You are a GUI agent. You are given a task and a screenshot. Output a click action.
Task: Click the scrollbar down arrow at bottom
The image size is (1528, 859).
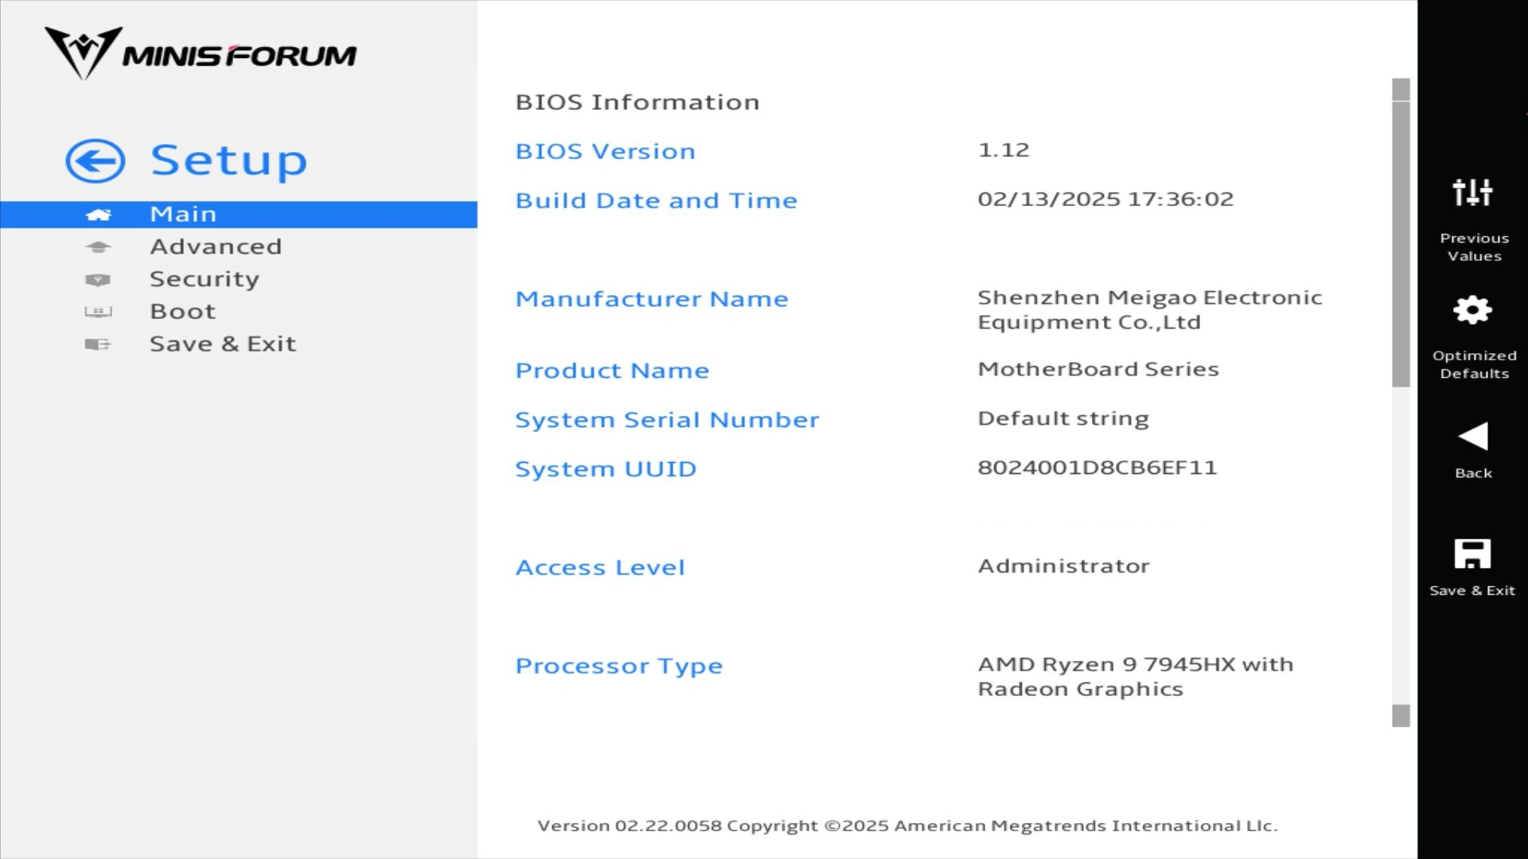click(1401, 716)
